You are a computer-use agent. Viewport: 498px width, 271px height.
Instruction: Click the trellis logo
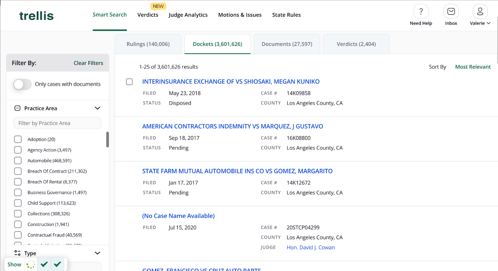(x=36, y=16)
